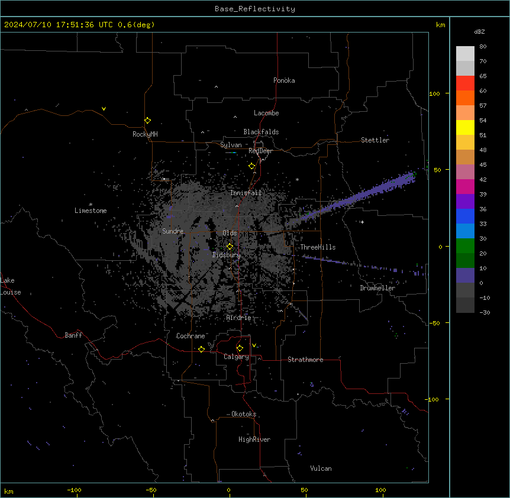Click the yellow V marker northwest of RockyMH

click(x=104, y=109)
